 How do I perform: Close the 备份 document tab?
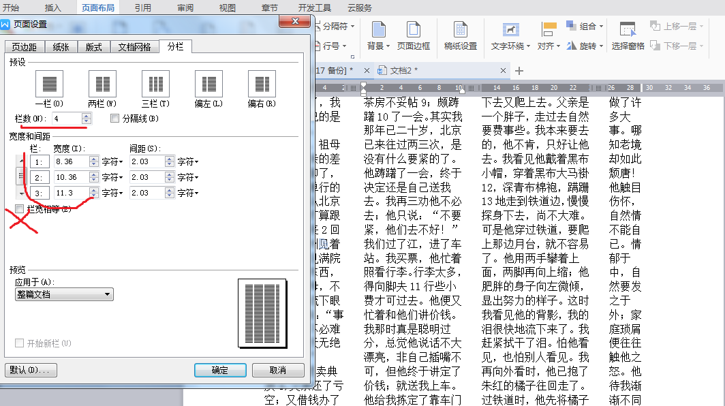[x=367, y=71]
